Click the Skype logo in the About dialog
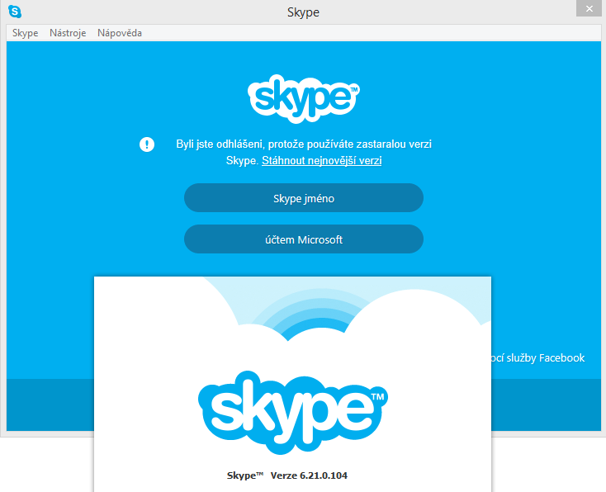This screenshot has height=492, width=606. click(x=293, y=413)
